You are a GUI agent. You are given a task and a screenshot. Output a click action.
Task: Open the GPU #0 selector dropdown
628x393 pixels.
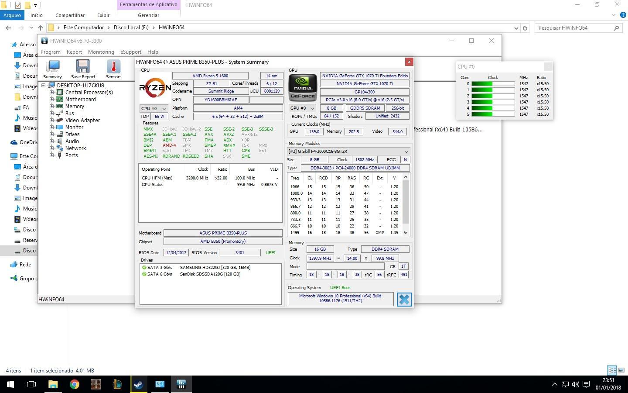[x=302, y=108]
